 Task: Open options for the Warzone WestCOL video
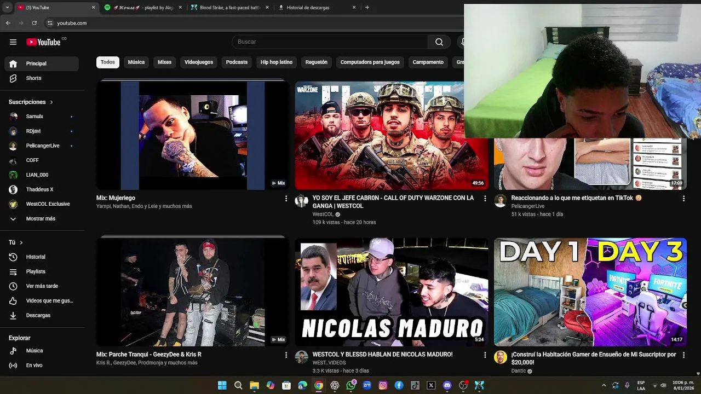pos(485,199)
